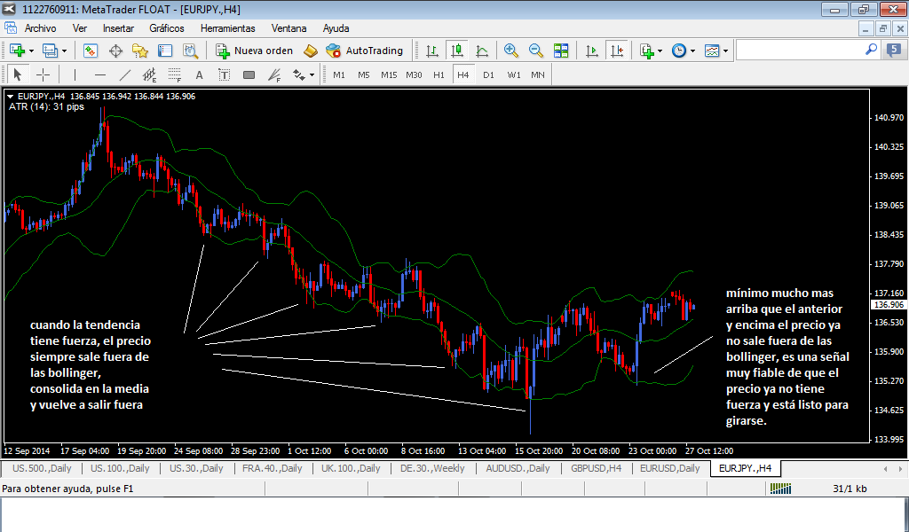Toggle the chart shift button

click(616, 51)
